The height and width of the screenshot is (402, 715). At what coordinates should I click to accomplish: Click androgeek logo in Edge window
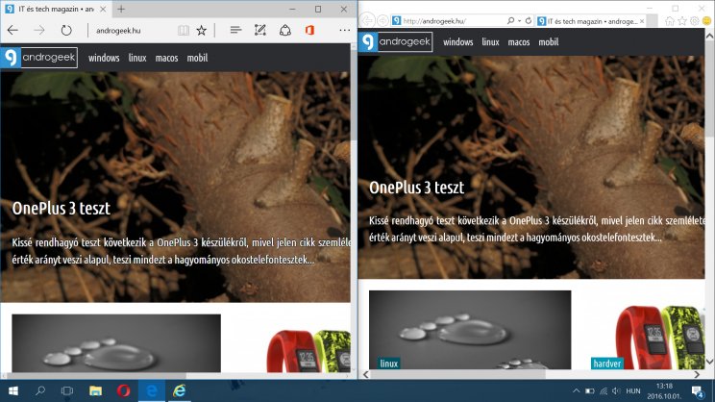click(39, 58)
